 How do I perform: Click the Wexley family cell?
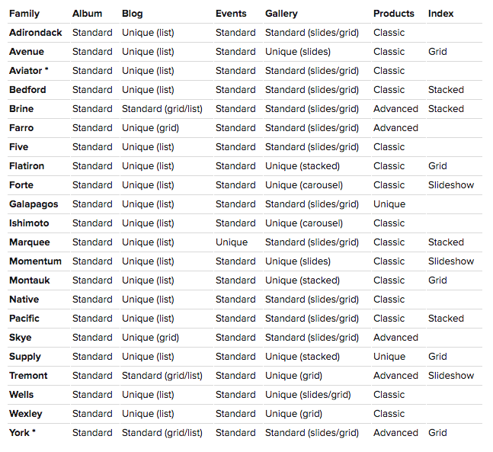pos(26,414)
